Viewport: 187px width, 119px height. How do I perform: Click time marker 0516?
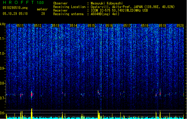[109, 26]
